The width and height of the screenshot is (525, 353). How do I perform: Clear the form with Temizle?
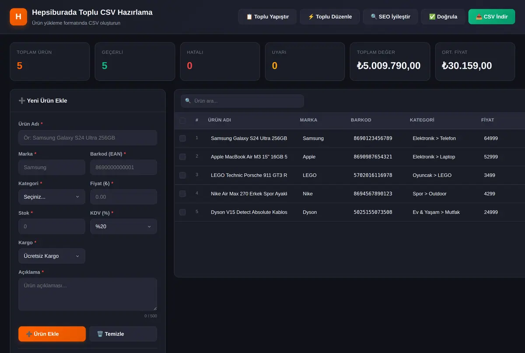pos(123,334)
